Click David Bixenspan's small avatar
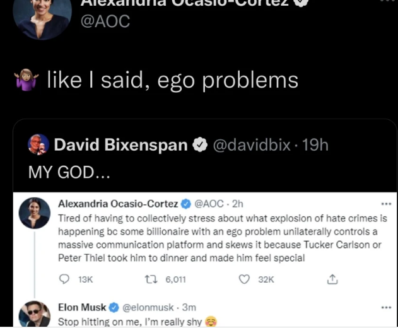This screenshot has width=398, height=328. tap(38, 145)
